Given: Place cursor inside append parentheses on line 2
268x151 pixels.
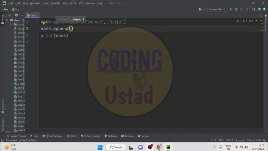Looking at the screenshot, I should (x=71, y=29).
